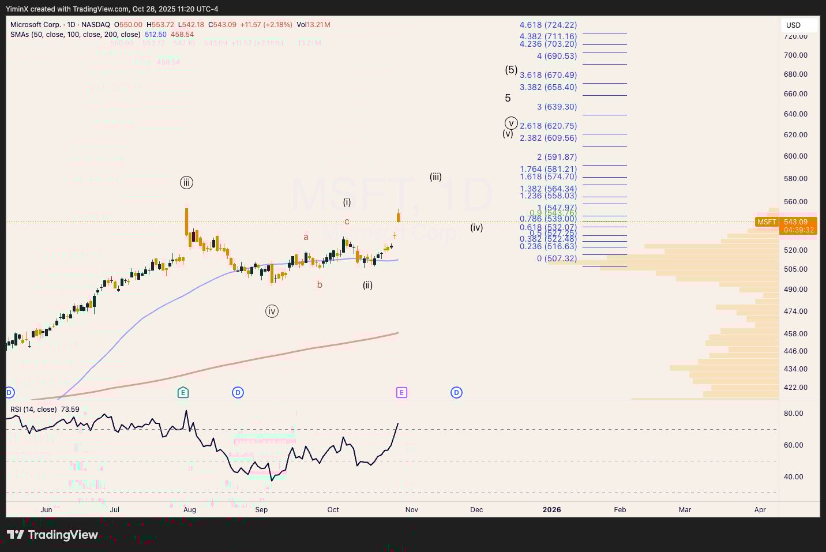Click the 4 (690.53) Fibonacci level

pyautogui.click(x=557, y=56)
